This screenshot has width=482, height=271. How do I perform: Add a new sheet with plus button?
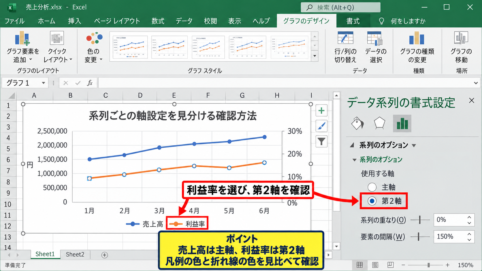click(x=105, y=255)
